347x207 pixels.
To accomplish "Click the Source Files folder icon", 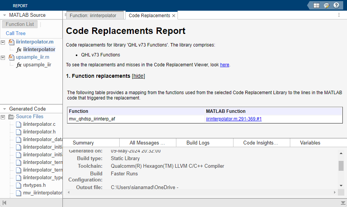I will (11, 117).
